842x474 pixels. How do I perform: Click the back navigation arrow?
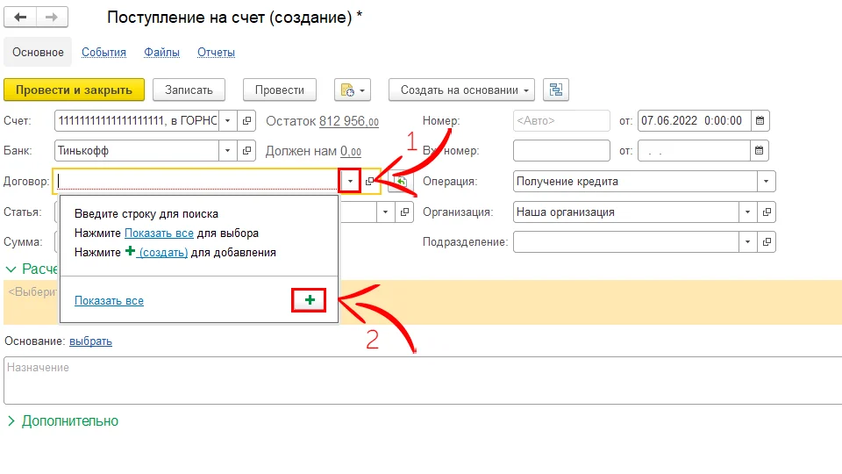click(21, 18)
